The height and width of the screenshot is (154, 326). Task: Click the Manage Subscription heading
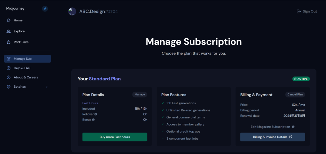pyautogui.click(x=194, y=42)
